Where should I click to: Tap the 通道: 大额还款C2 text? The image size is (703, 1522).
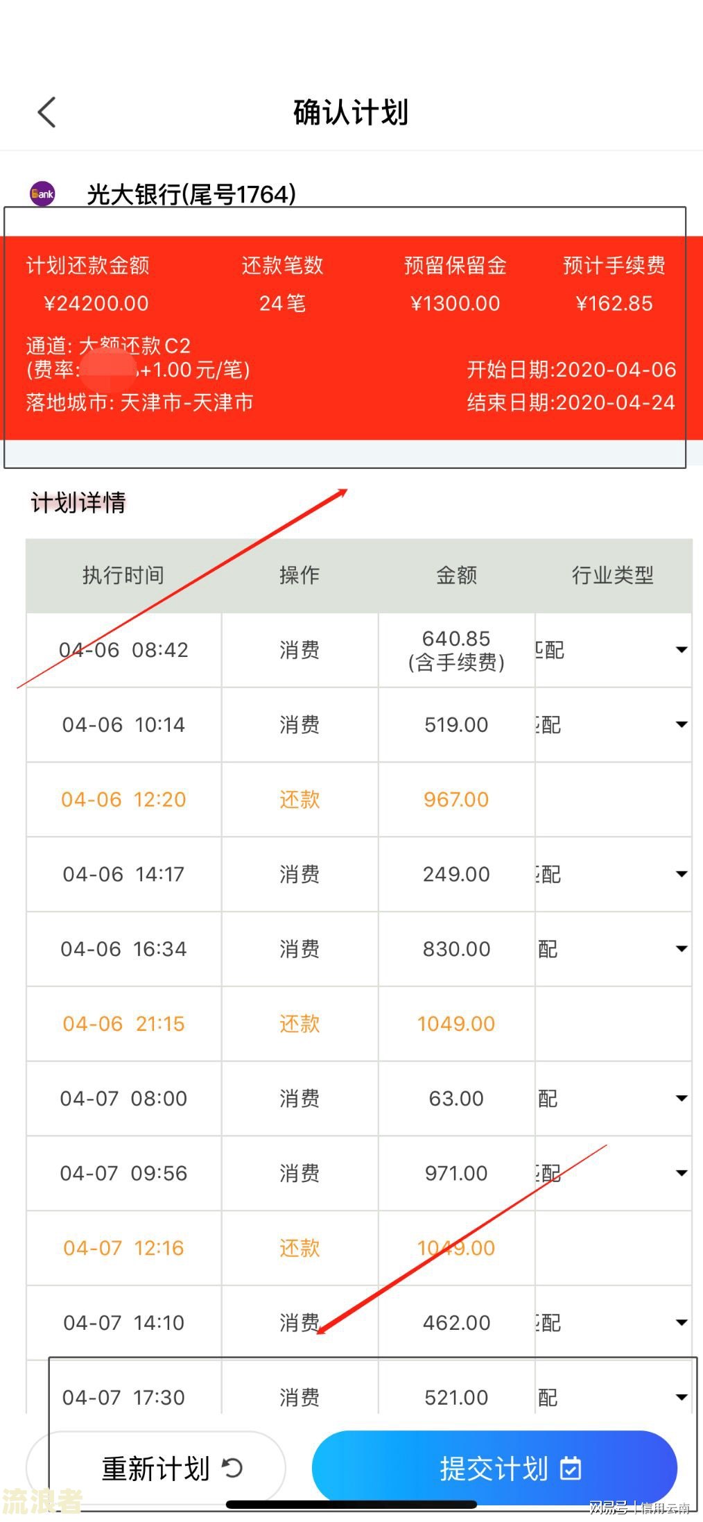108,345
